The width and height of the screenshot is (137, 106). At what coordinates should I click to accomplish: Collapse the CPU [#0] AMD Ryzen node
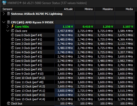pyautogui.click(x=4, y=22)
